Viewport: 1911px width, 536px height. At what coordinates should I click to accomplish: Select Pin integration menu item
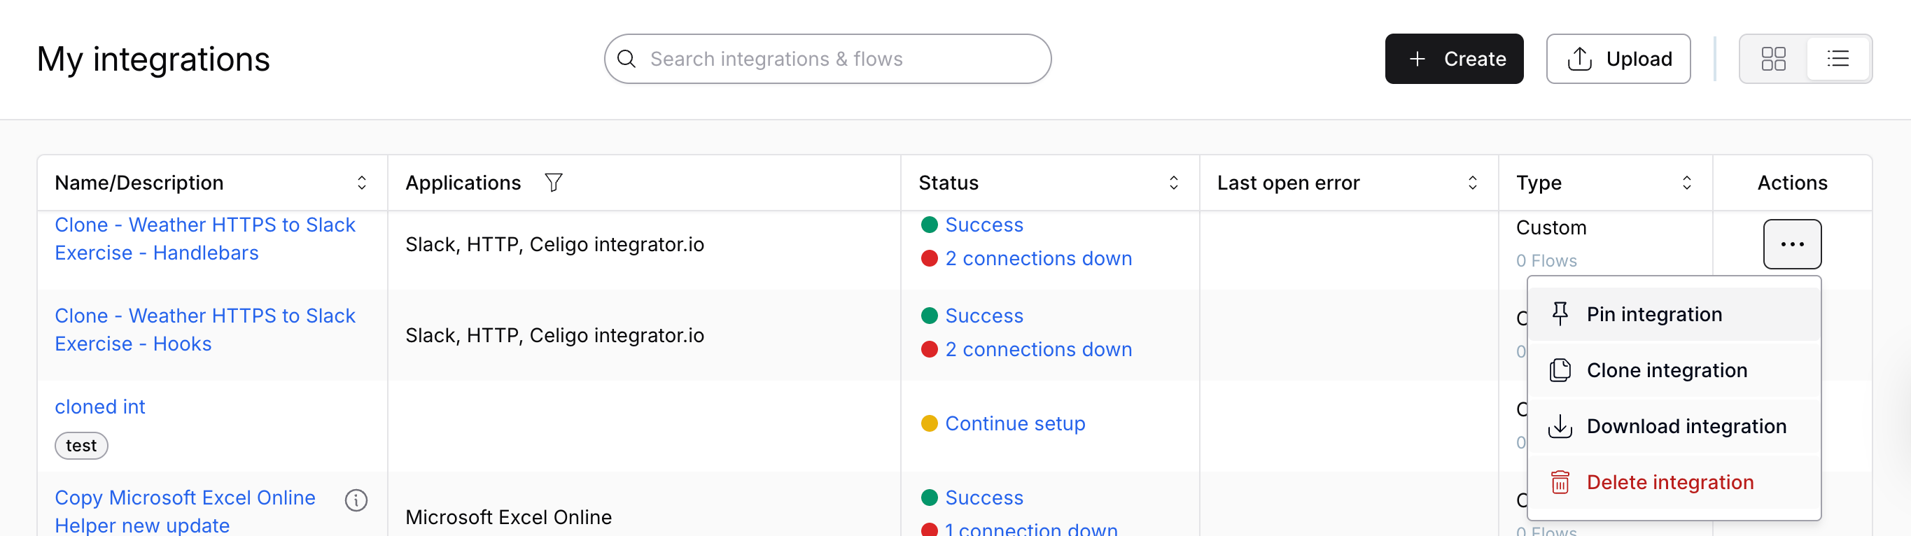[x=1674, y=314]
